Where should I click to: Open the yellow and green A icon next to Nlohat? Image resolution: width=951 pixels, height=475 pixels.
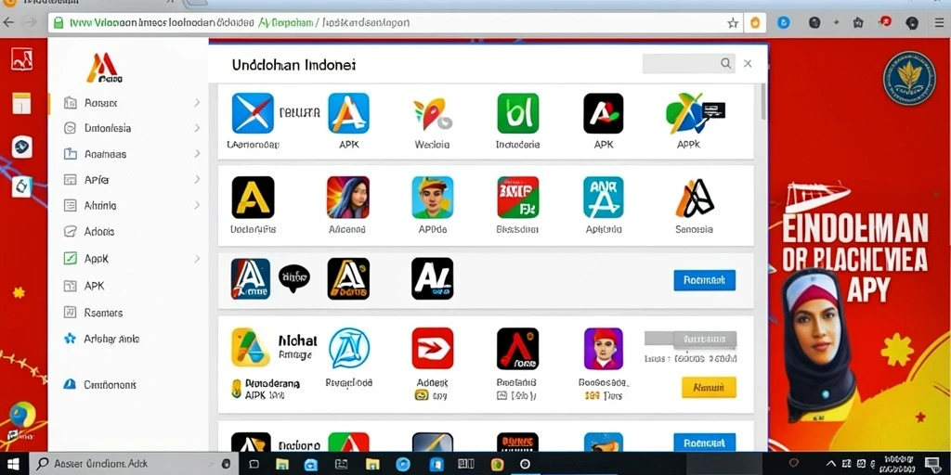pyautogui.click(x=251, y=347)
